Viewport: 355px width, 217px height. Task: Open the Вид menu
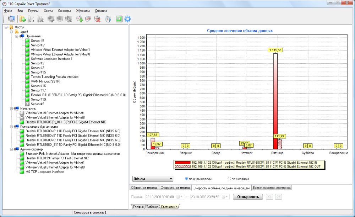click(x=20, y=11)
